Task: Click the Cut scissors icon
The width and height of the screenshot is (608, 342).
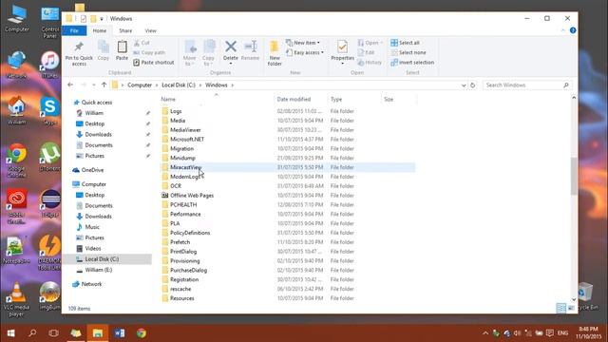Action: (x=137, y=43)
